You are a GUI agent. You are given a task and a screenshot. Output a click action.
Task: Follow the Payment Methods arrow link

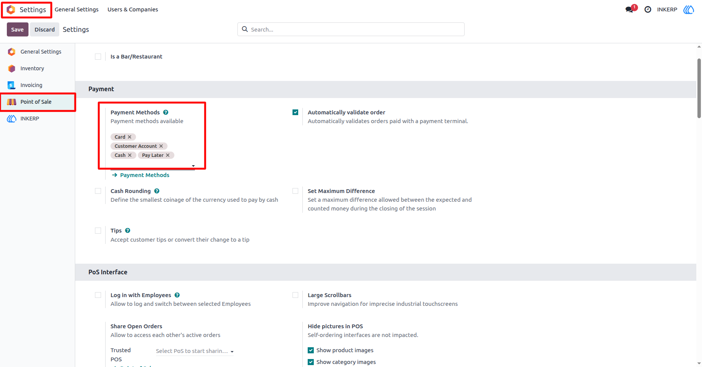point(141,175)
